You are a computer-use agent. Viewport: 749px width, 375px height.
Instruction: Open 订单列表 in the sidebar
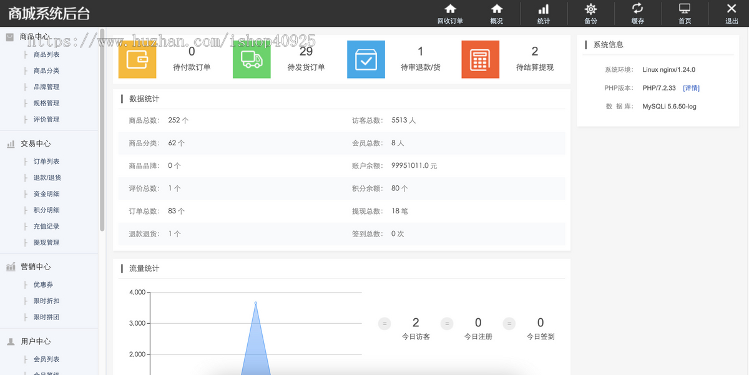tap(47, 162)
